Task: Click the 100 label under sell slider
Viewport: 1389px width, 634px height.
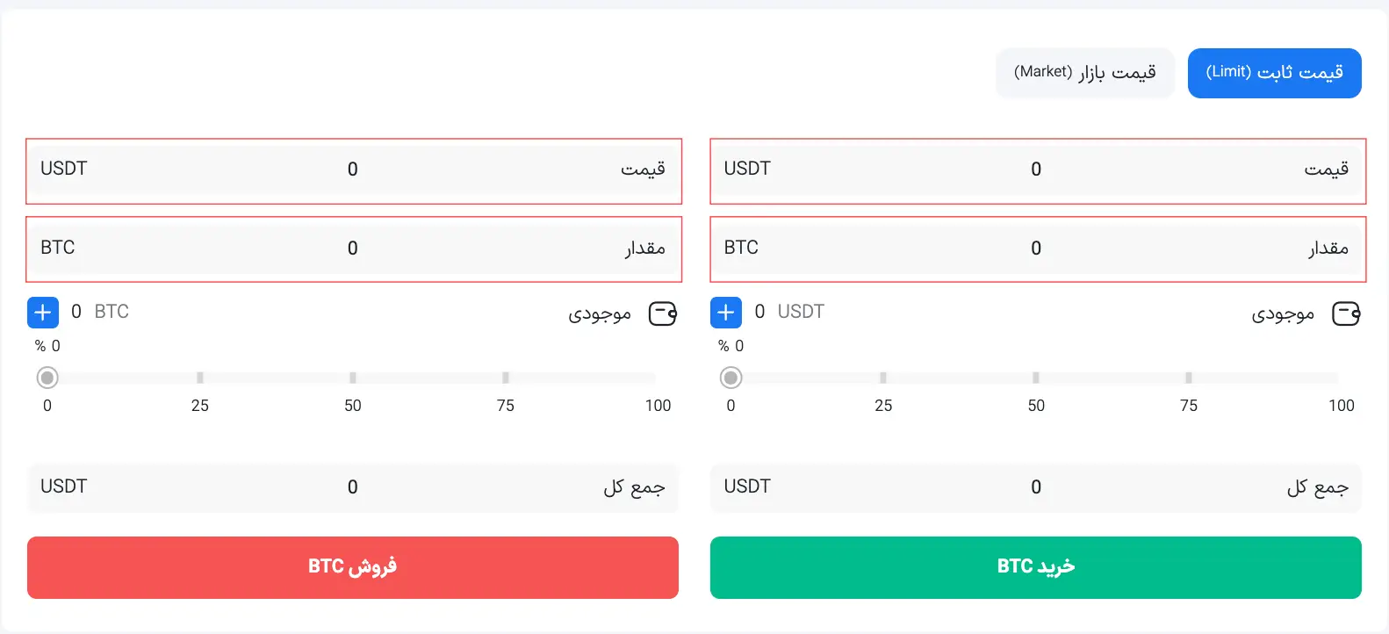Action: (x=658, y=406)
